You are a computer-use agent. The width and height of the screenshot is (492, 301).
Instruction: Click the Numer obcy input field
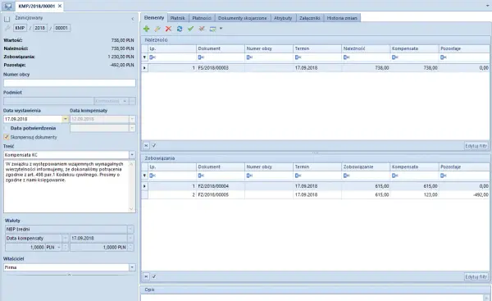(70, 83)
